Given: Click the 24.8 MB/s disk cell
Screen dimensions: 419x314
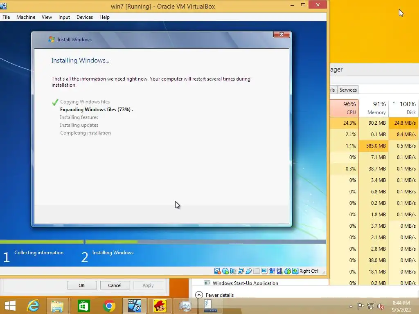Looking at the screenshot, I should click(404, 123).
